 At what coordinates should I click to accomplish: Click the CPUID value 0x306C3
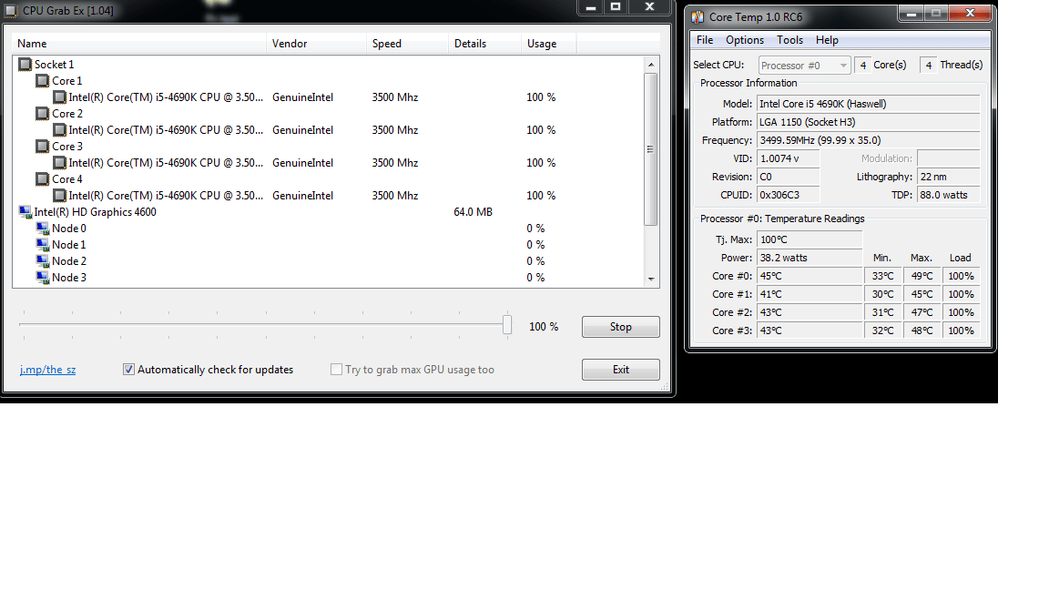(788, 195)
